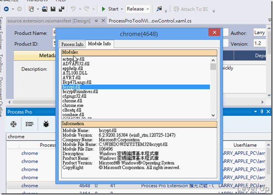Click Modules list scroll up arrow

coord(213,60)
